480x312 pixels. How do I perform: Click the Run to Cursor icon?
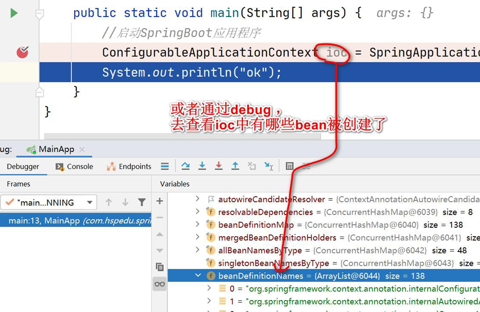(268, 166)
